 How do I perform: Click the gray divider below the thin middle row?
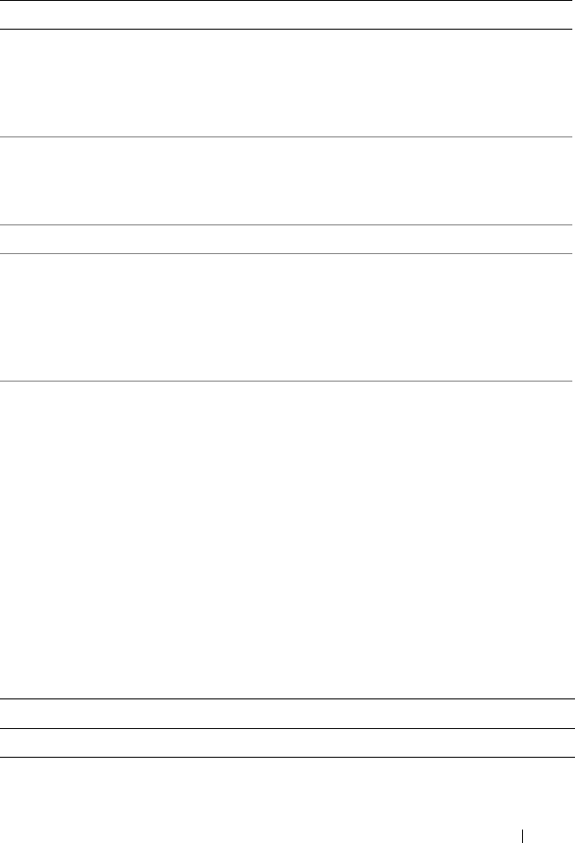[287, 252]
